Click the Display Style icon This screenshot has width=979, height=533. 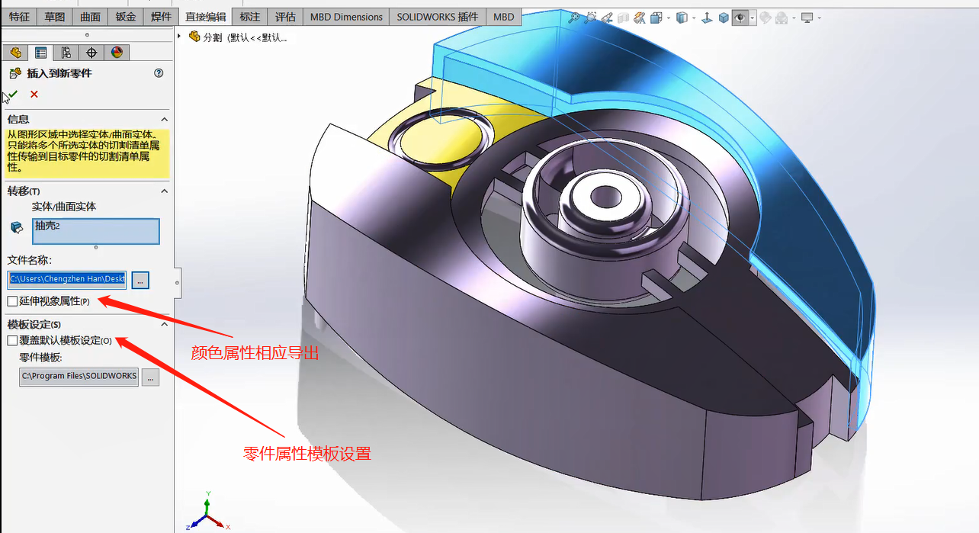pos(682,18)
